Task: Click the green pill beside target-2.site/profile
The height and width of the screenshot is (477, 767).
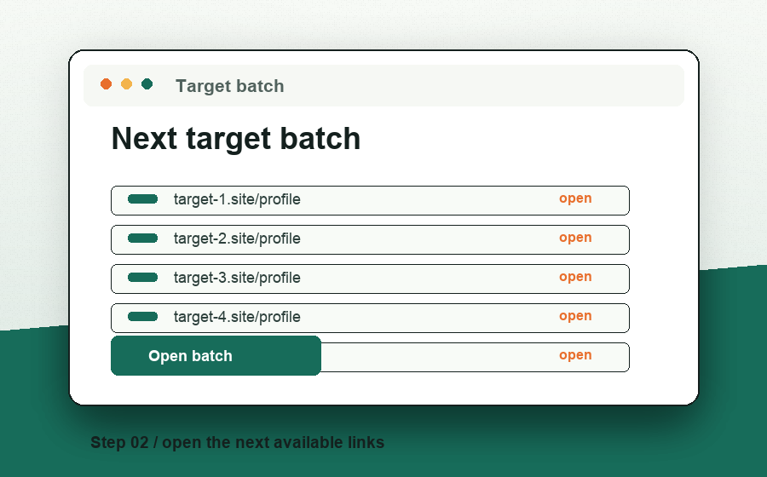Action: tap(143, 238)
